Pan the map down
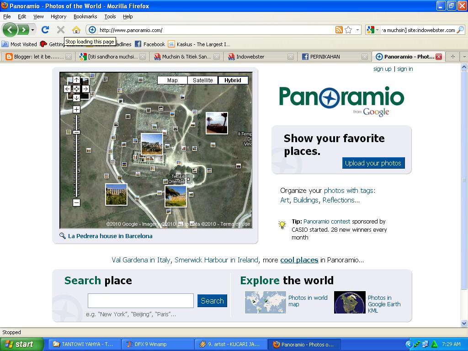The width and height of the screenshot is (468, 351). (x=76, y=98)
